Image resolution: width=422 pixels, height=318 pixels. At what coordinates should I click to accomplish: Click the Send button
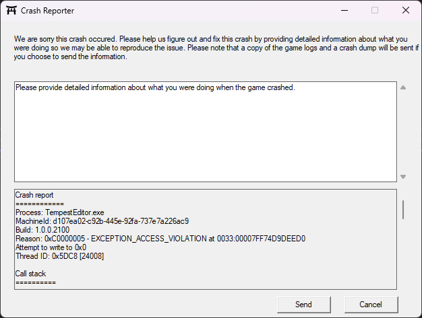[303, 305]
